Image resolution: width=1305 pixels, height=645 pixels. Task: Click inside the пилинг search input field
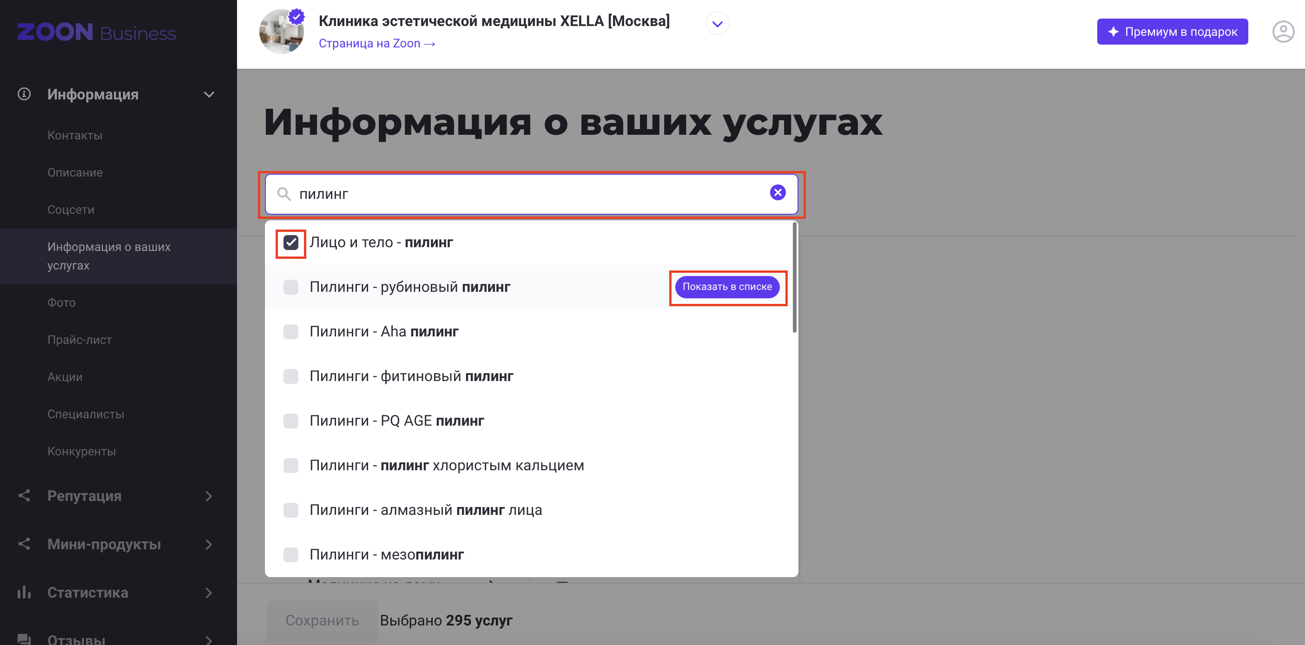click(531, 194)
